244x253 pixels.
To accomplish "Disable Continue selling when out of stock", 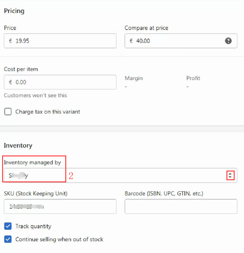I will pos(8,239).
